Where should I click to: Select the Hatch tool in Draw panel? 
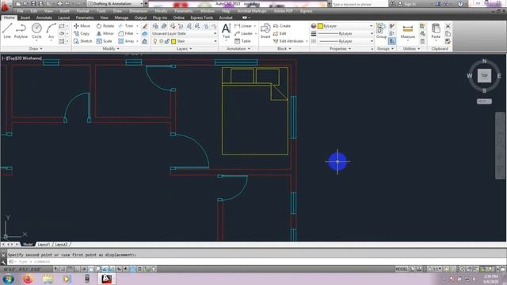click(x=62, y=41)
